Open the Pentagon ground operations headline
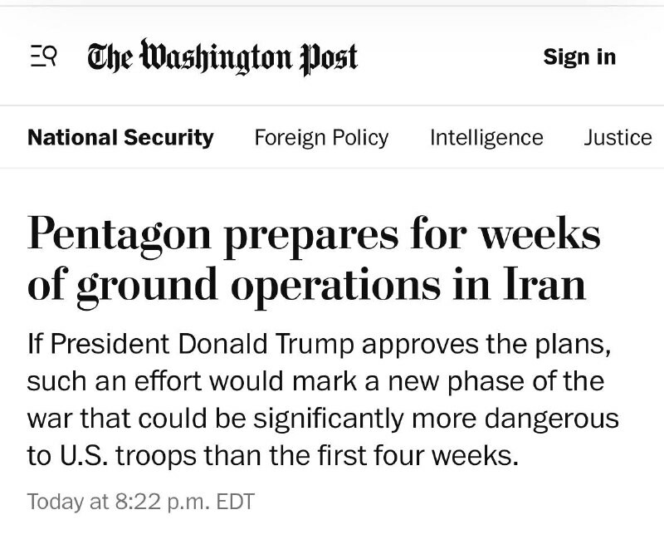 point(313,260)
